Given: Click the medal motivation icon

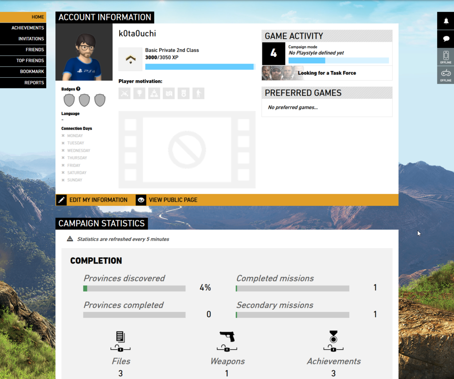Looking at the screenshot, I should point(184,93).
